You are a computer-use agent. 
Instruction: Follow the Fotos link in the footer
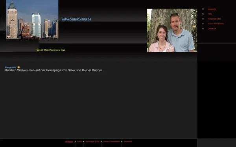tap(79, 142)
